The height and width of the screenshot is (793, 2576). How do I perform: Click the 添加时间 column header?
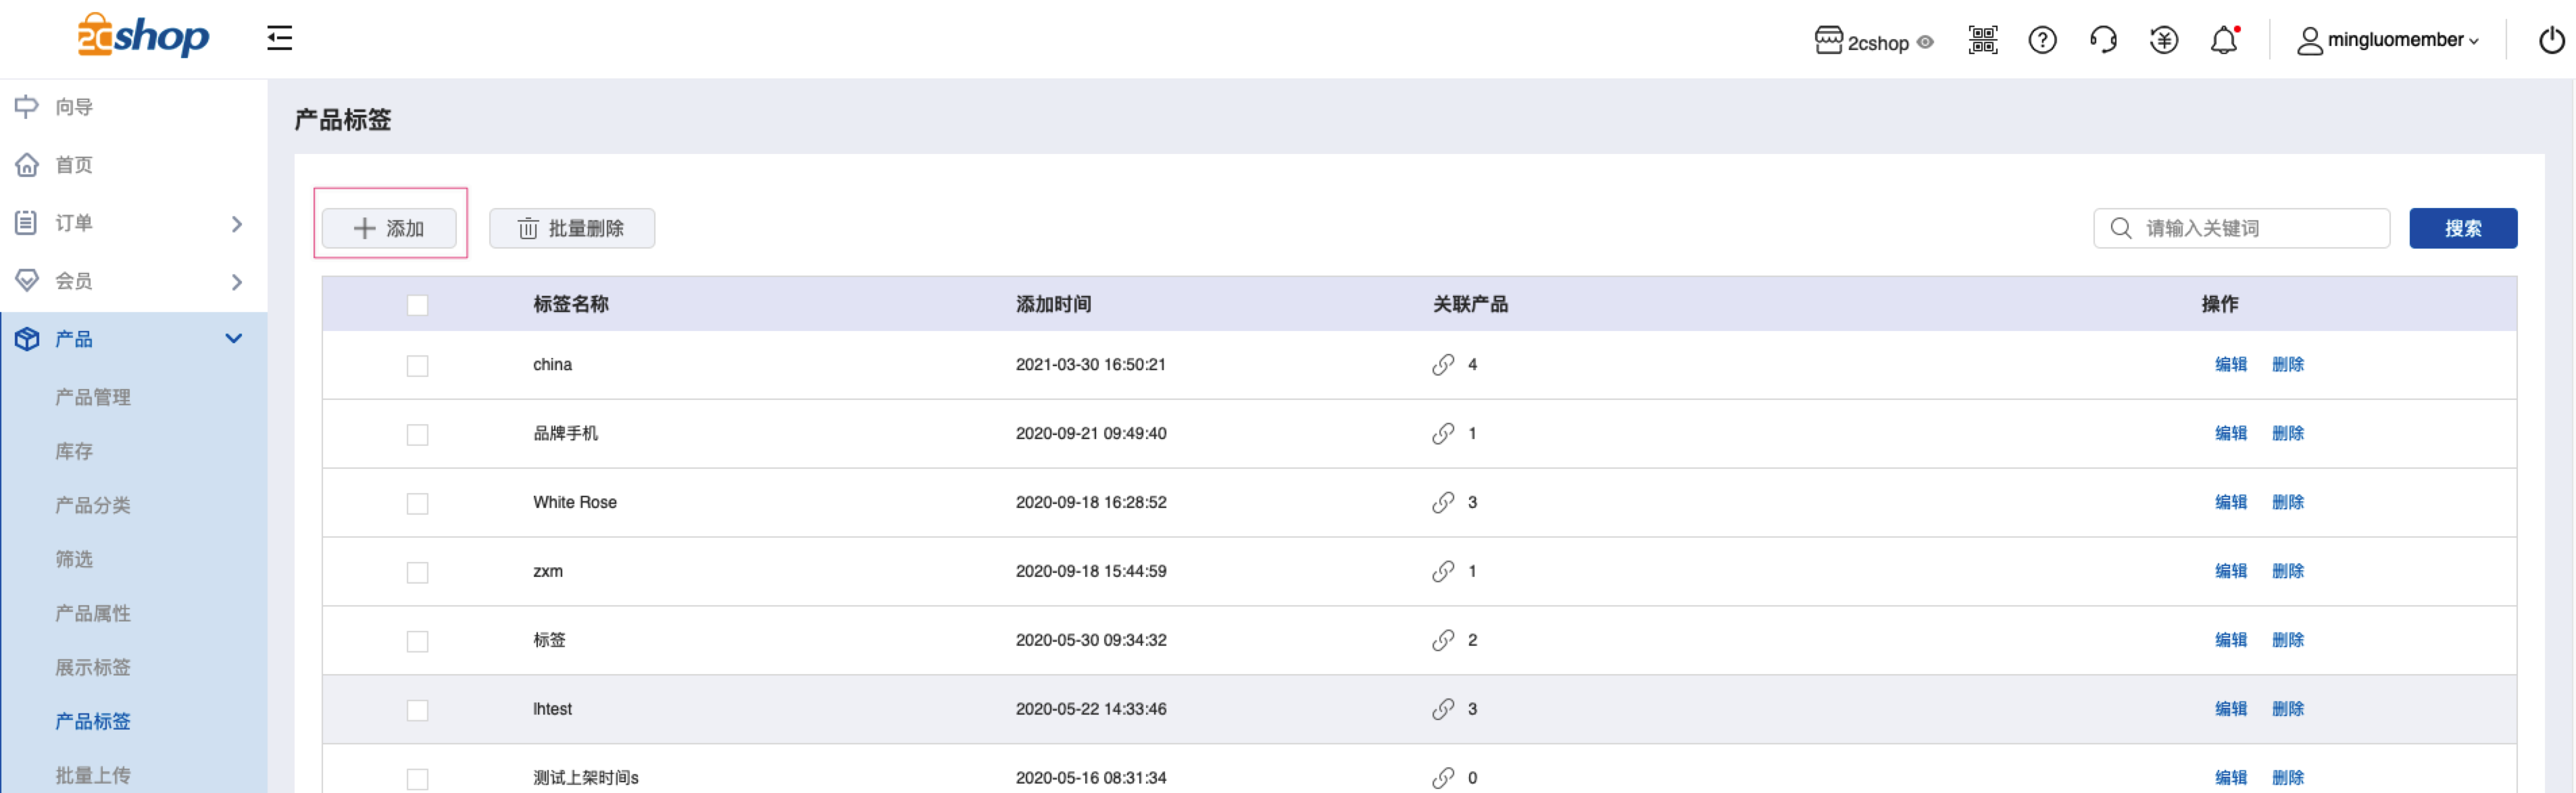click(x=1053, y=305)
